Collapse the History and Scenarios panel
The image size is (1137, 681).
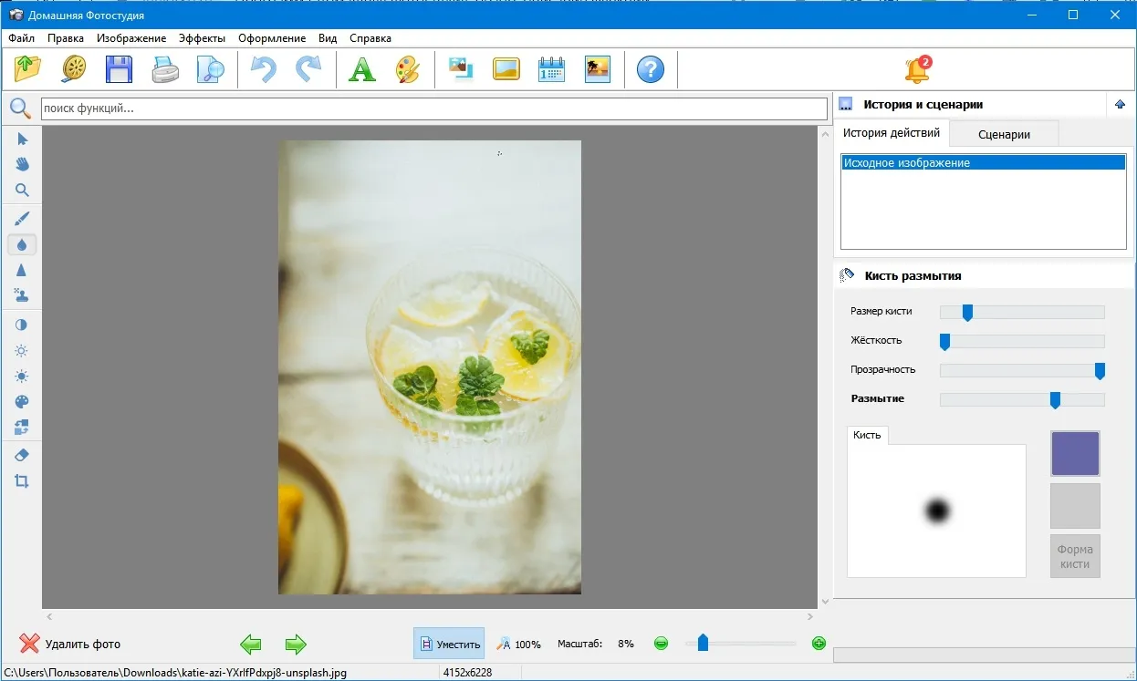[x=1120, y=105]
